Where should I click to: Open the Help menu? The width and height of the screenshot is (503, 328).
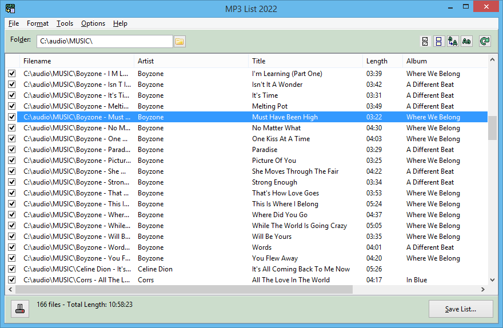[120, 23]
